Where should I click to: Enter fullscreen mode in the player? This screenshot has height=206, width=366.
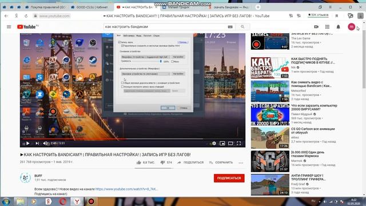[239, 144]
